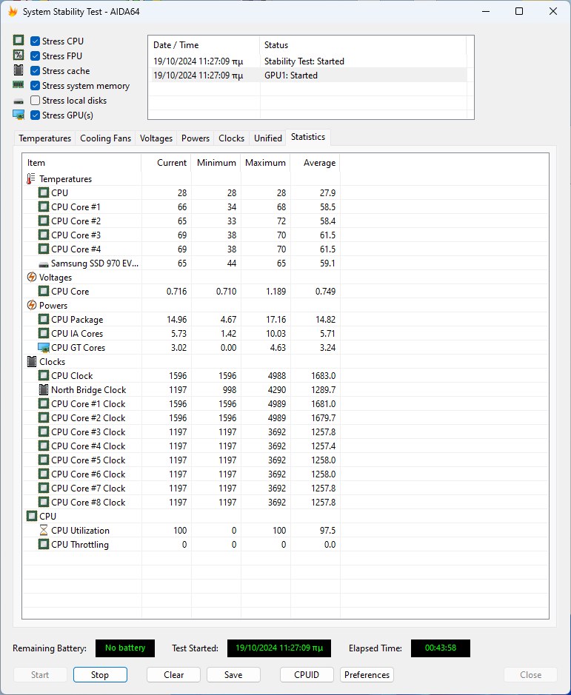Click the hourglass icon next to CPU Utilization
Viewport: 571px width, 695px height.
[44, 530]
